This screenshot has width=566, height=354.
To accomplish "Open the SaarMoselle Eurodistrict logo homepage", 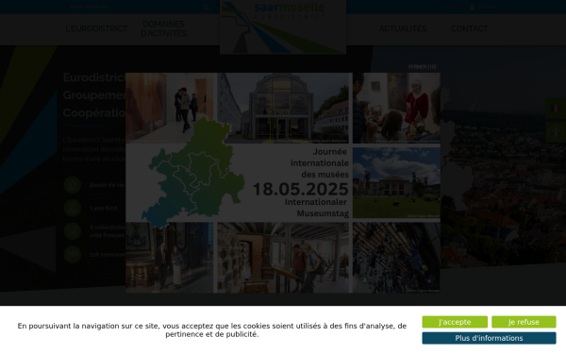I will coord(283,27).
